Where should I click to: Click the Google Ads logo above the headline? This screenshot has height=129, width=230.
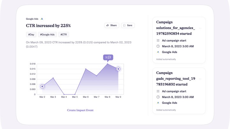click(42, 19)
